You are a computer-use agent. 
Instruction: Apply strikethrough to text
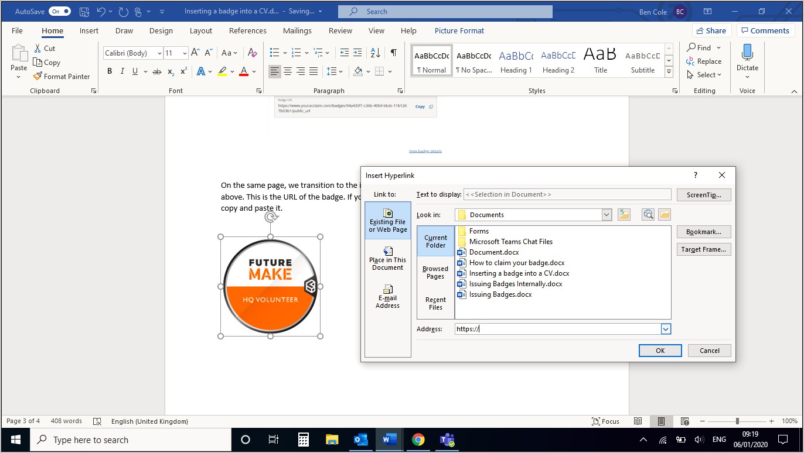point(156,71)
